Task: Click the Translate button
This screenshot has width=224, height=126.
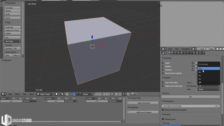Action: point(13,8)
